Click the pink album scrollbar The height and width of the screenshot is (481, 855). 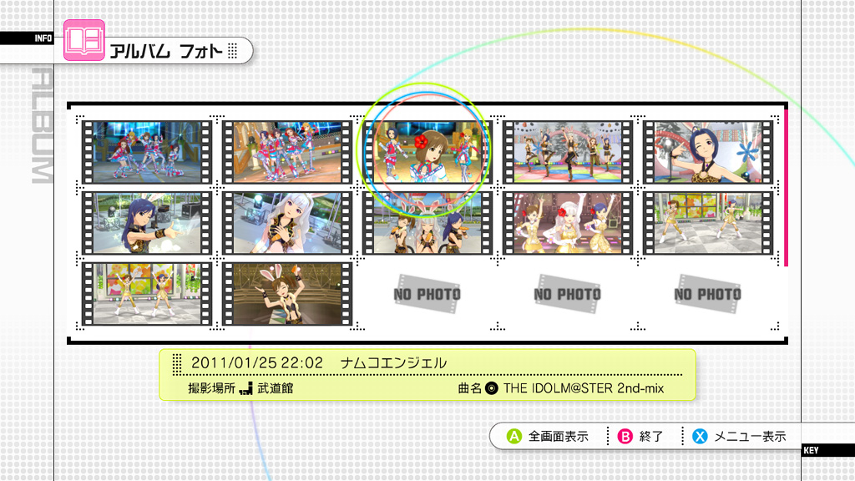click(786, 188)
